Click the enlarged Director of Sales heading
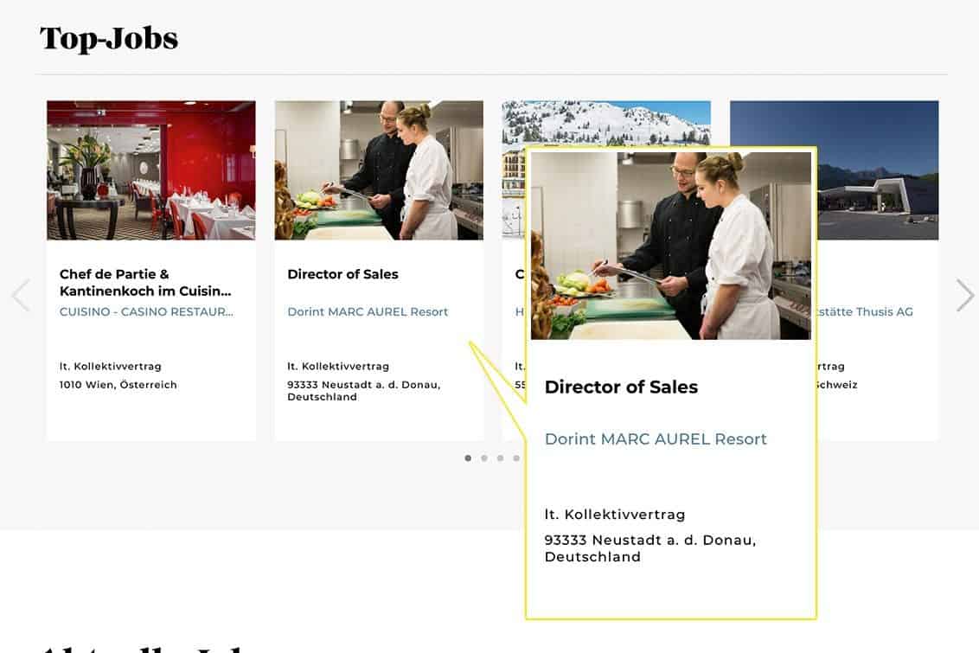The width and height of the screenshot is (979, 653). [621, 387]
